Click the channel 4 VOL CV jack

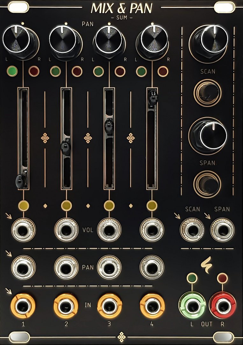tap(152, 230)
